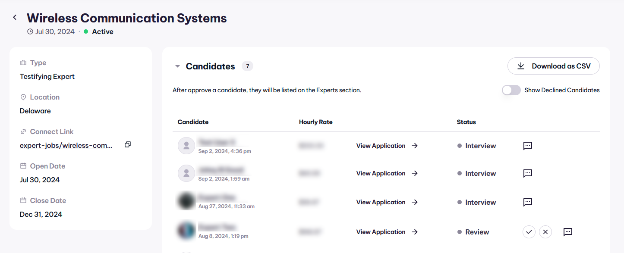
Task: Click the Active status label
Action: click(x=103, y=31)
